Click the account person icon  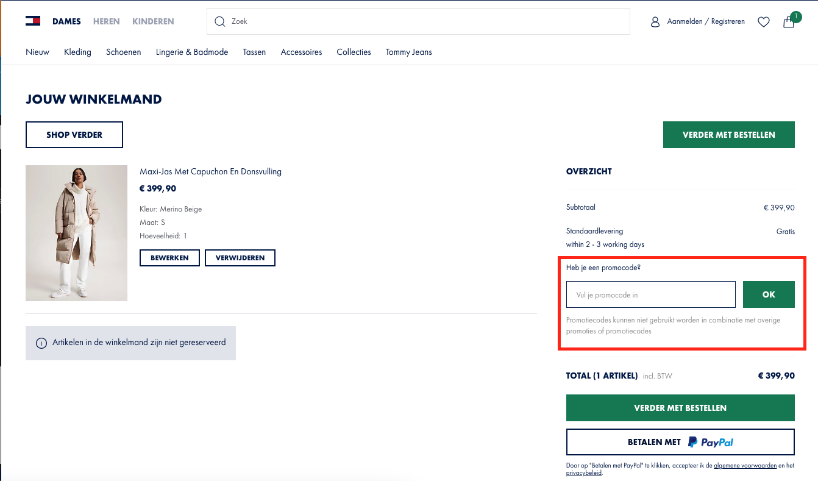click(x=655, y=22)
